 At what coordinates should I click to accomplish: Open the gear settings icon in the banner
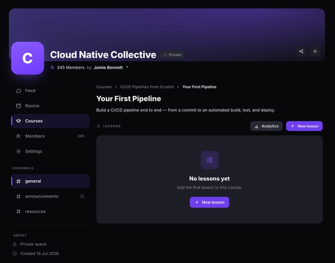315,51
